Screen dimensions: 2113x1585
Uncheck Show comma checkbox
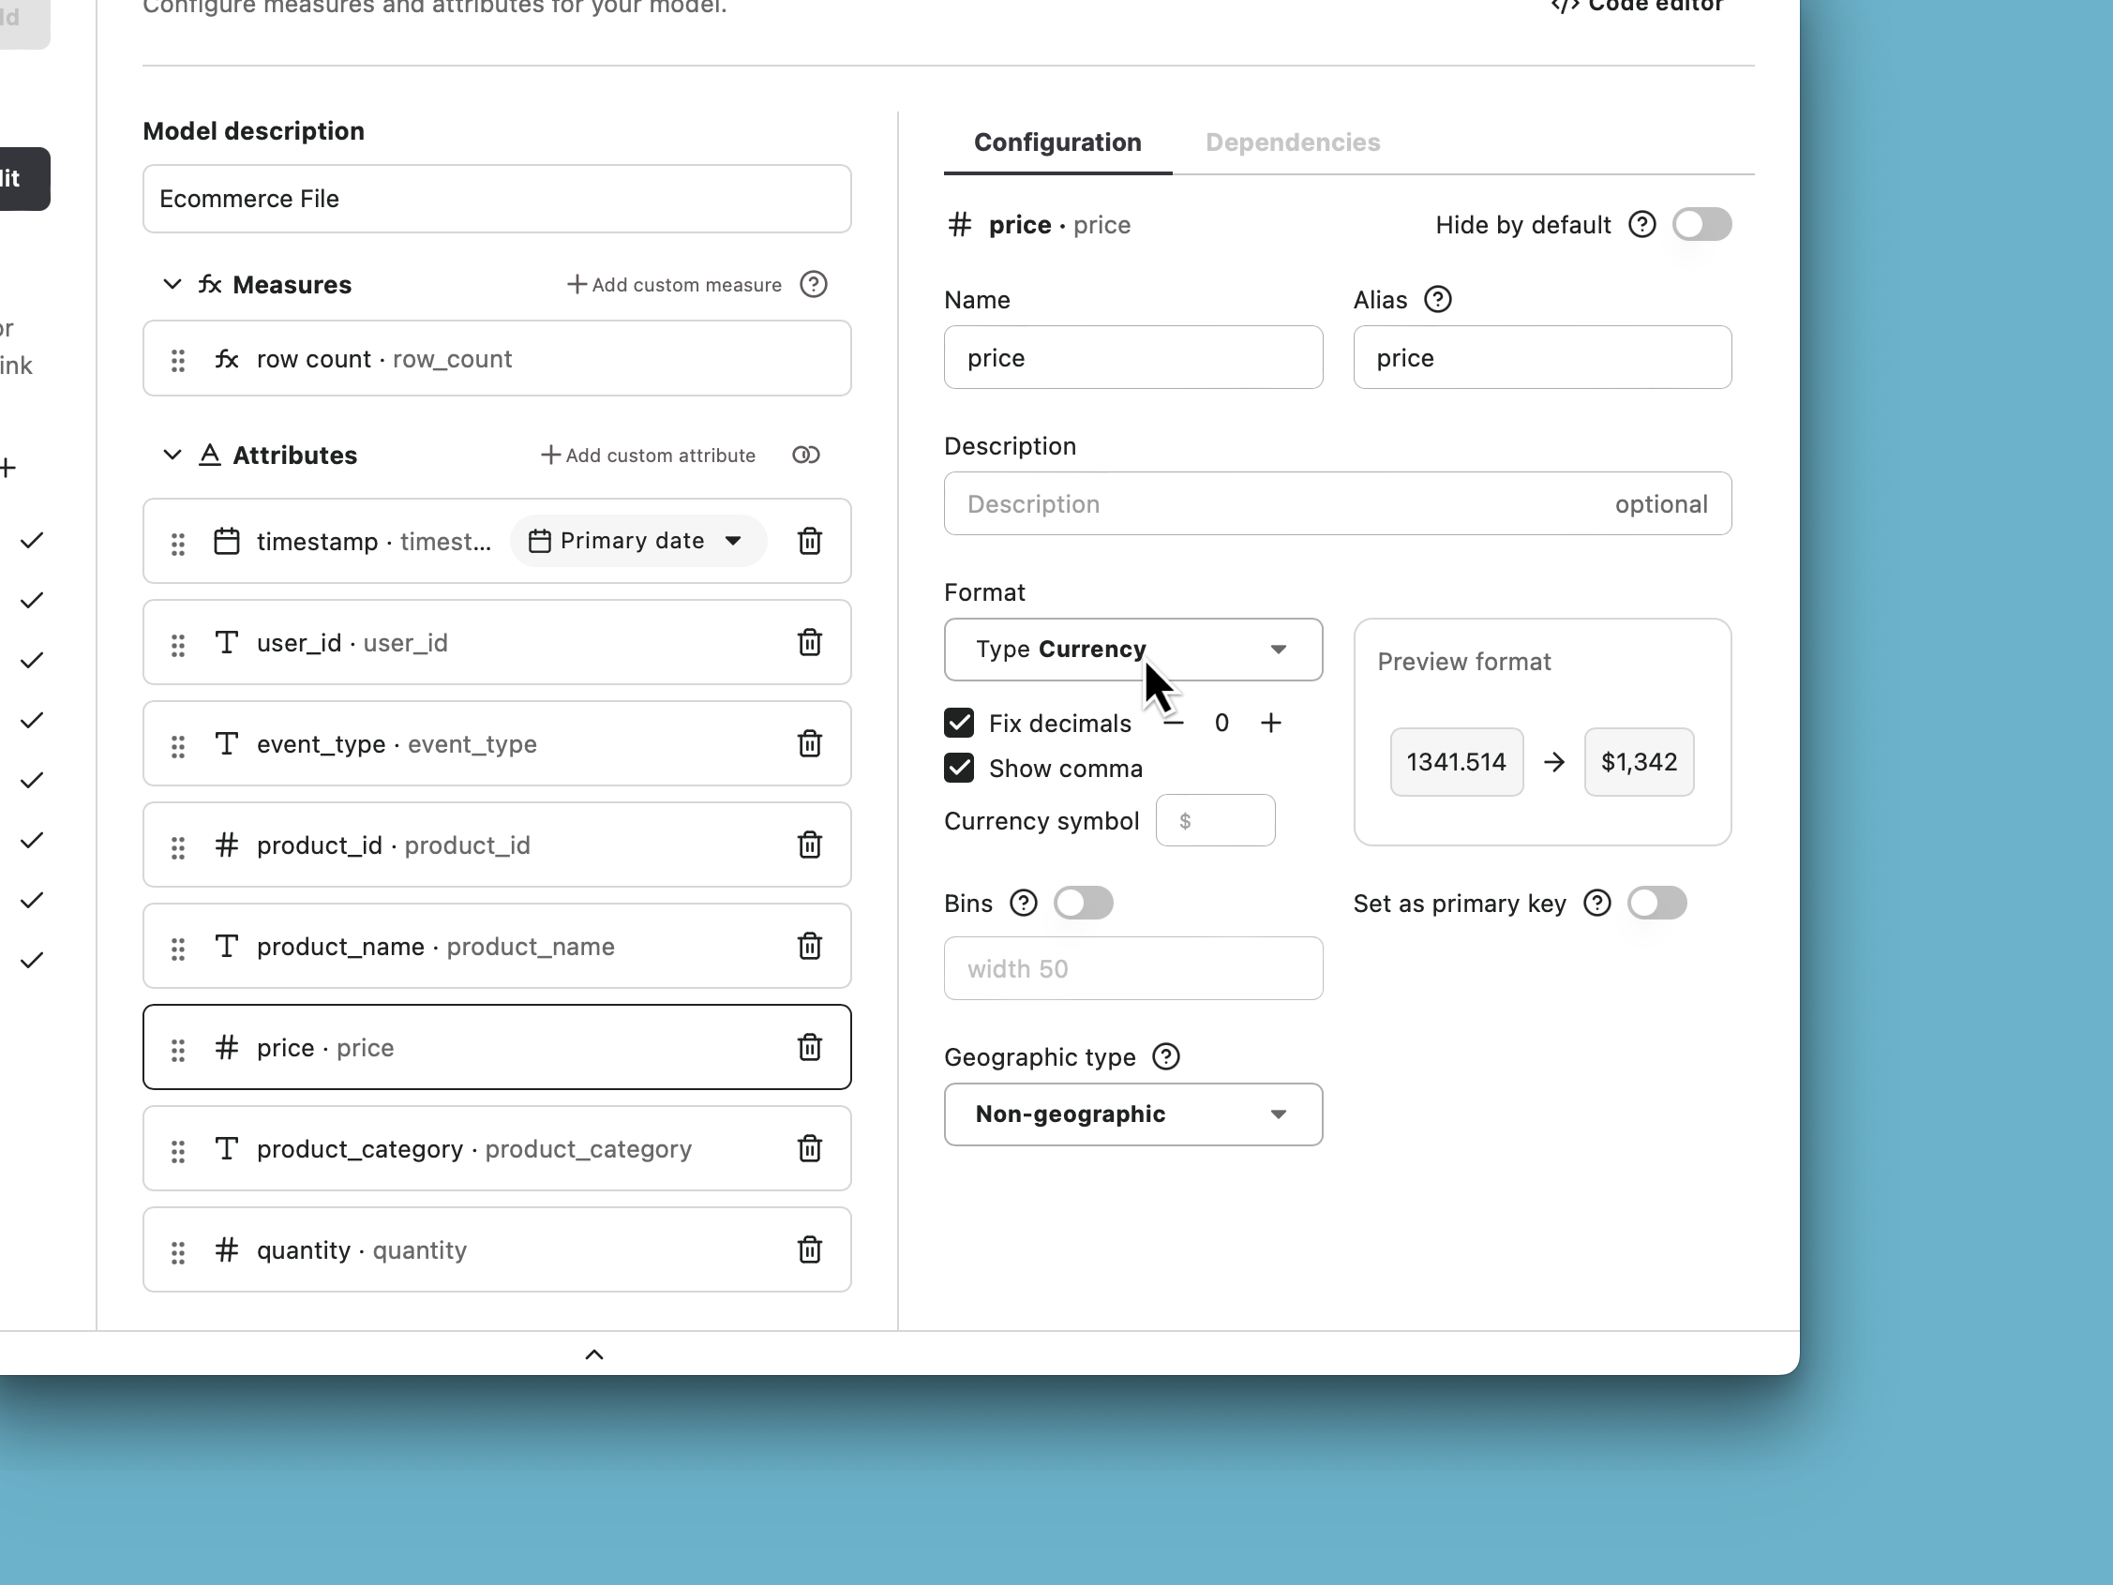tap(959, 769)
